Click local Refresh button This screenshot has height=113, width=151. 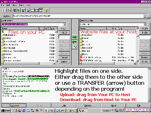(x=64, y=57)
